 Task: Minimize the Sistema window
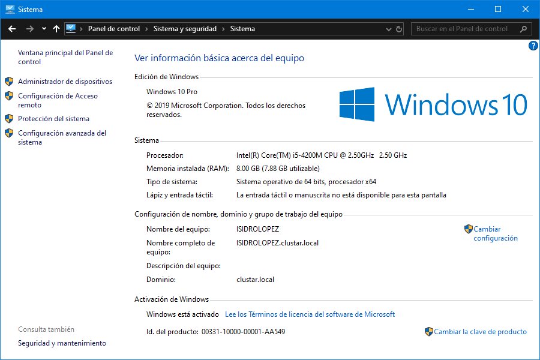click(x=471, y=10)
